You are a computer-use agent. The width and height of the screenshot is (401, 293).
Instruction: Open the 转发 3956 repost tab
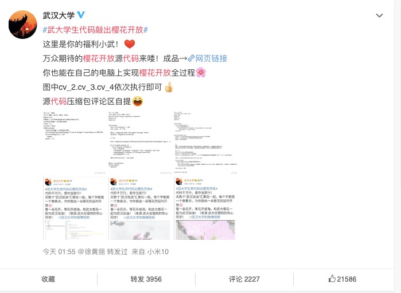(146, 279)
